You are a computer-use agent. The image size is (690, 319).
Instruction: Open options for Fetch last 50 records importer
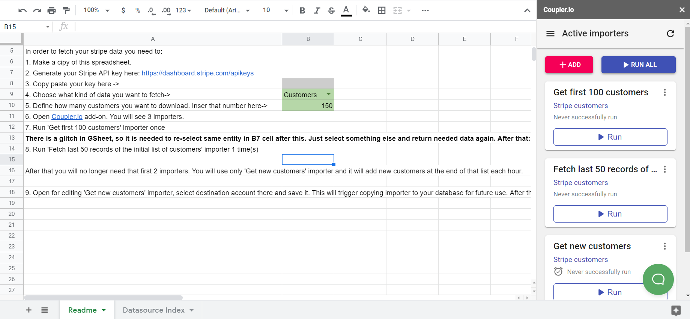(x=665, y=169)
